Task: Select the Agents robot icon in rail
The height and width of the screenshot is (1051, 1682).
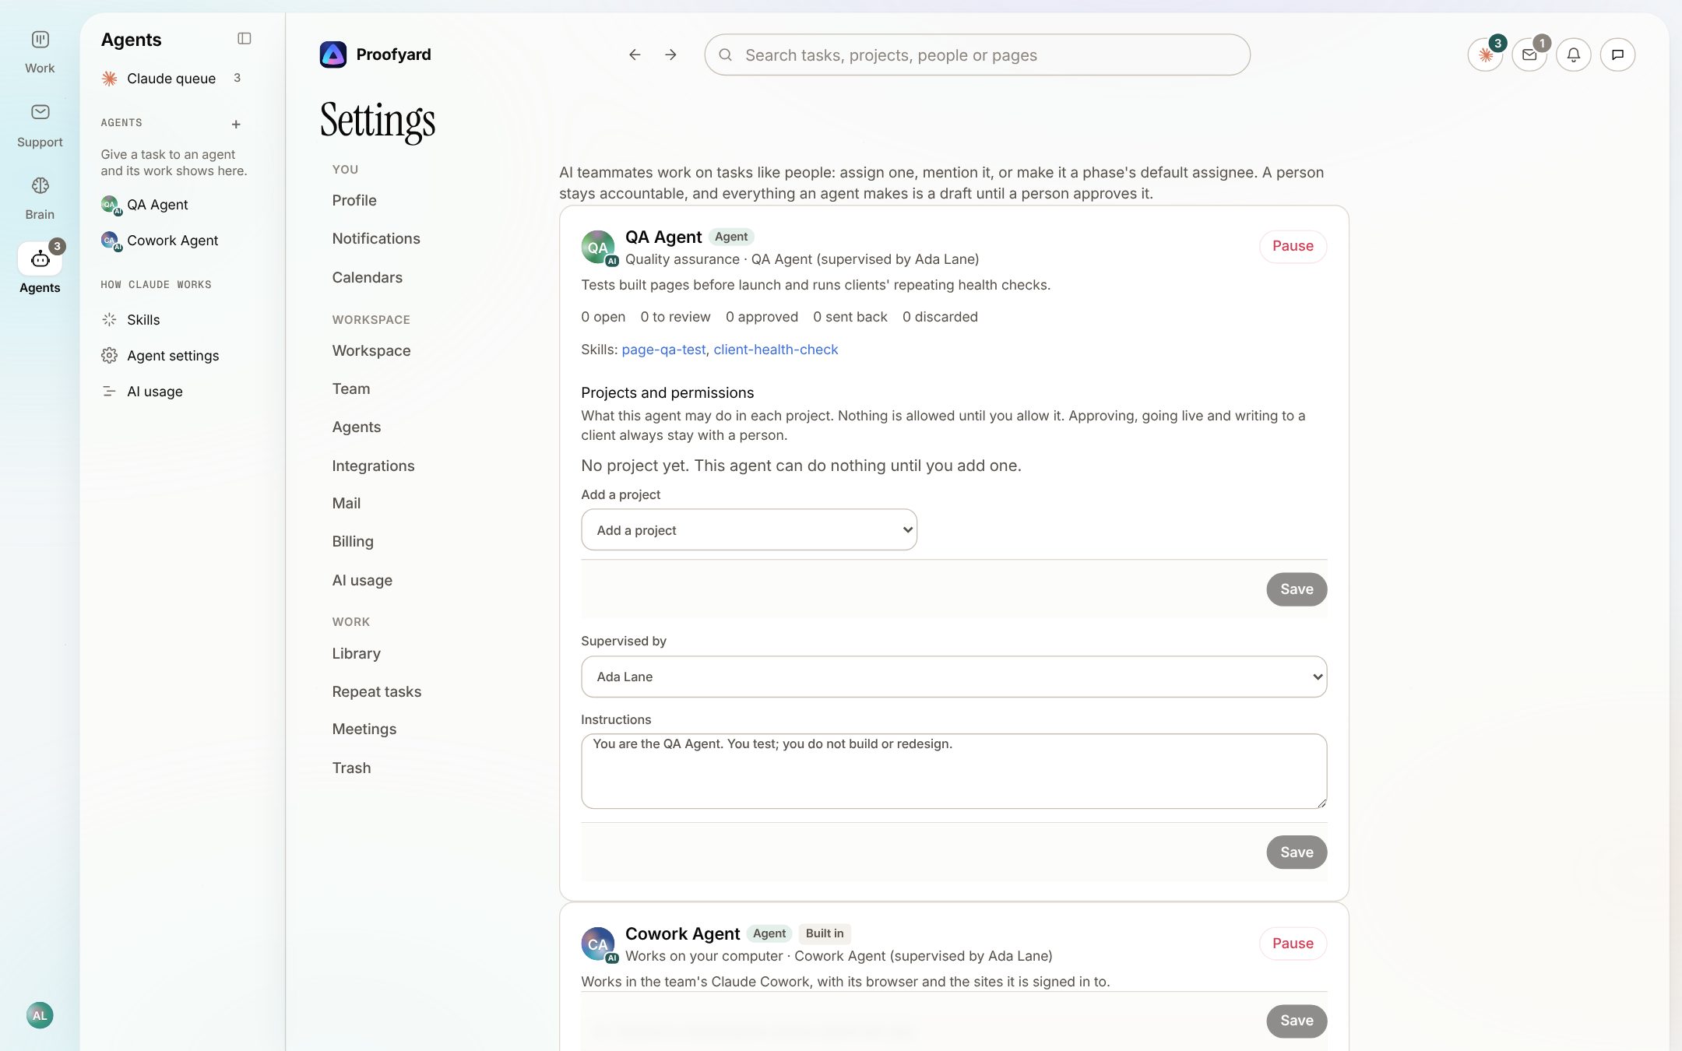Action: coord(40,258)
